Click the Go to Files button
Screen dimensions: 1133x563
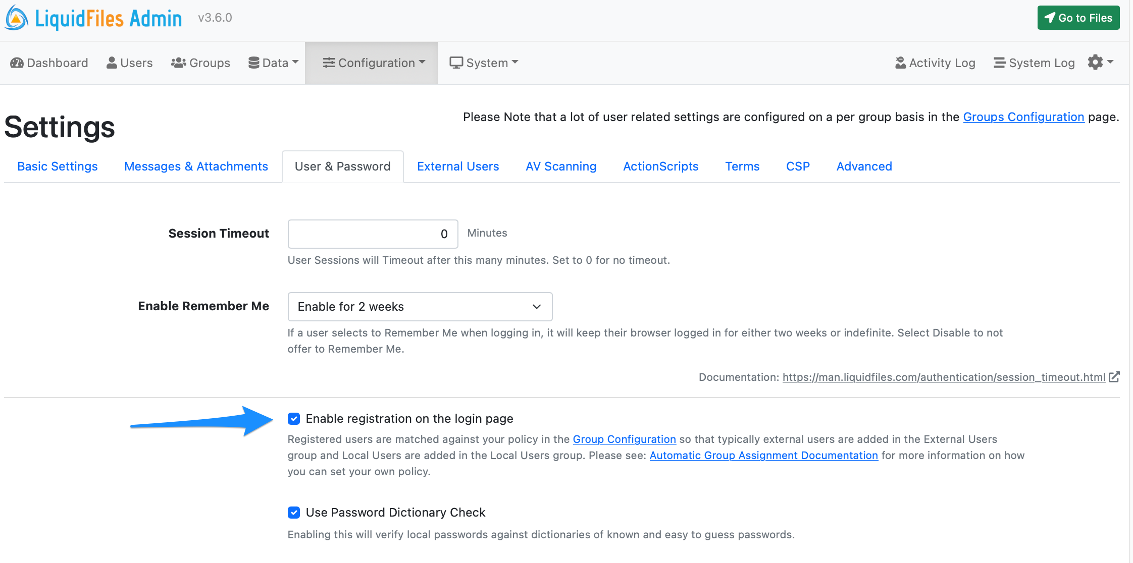tap(1078, 17)
